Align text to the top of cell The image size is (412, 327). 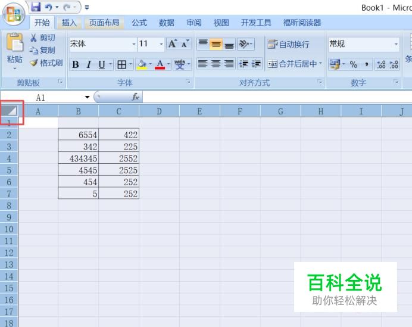point(203,44)
